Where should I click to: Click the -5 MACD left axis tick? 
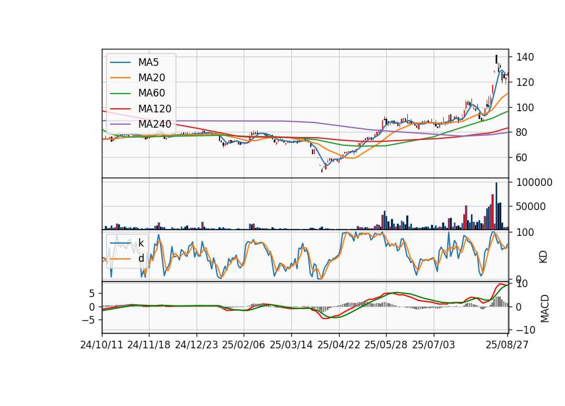(x=89, y=320)
